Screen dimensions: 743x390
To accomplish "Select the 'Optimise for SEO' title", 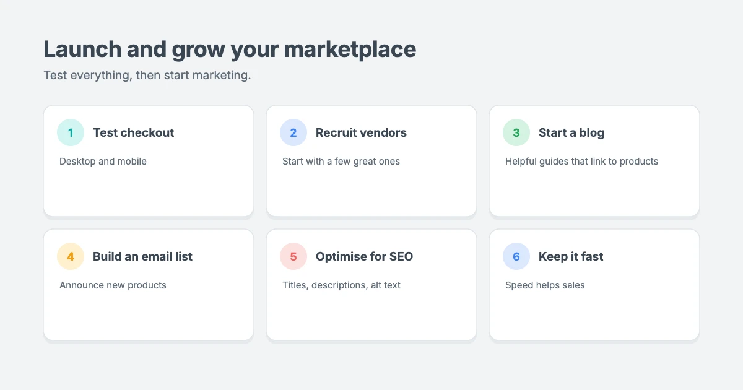I will pyautogui.click(x=364, y=256).
